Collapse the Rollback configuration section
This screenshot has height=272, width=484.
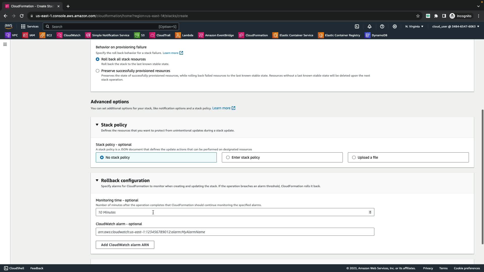97,180
